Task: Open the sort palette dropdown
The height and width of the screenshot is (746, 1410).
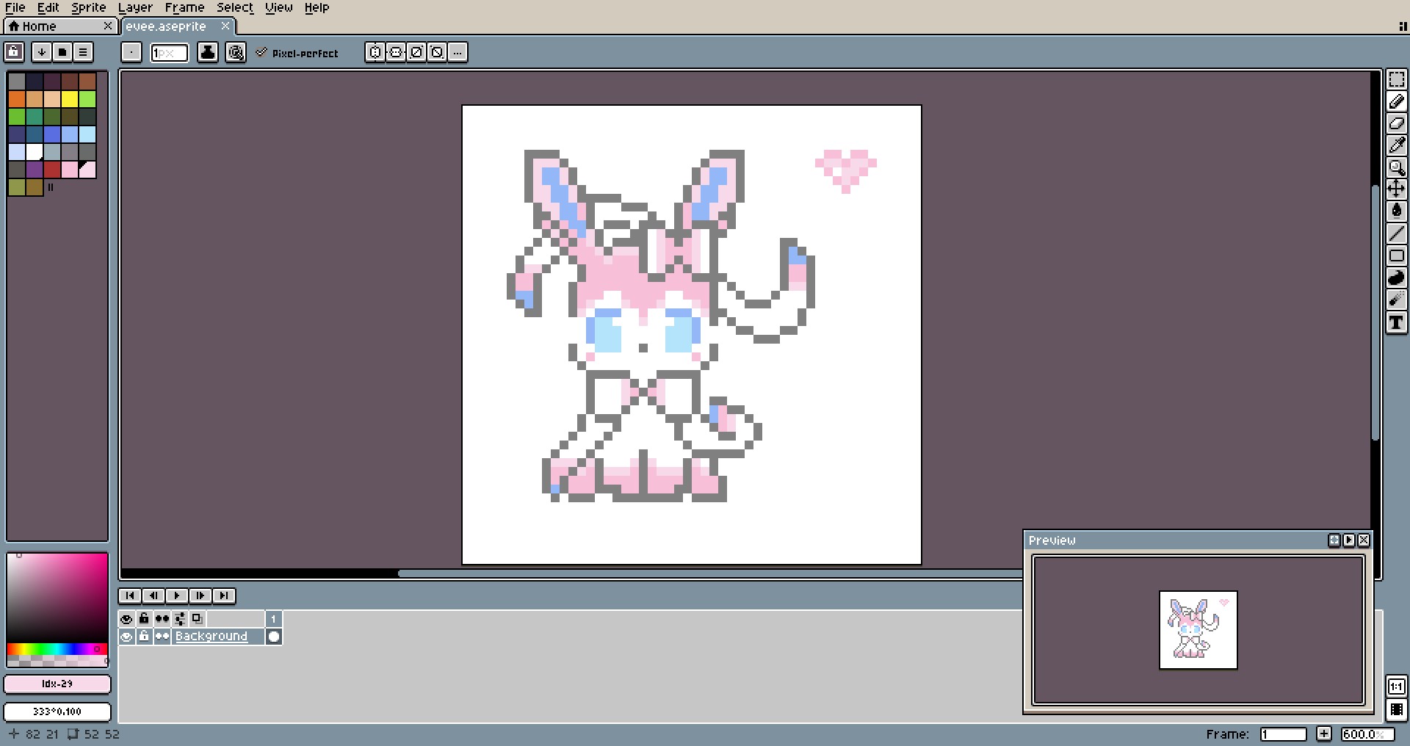Action: (x=42, y=52)
